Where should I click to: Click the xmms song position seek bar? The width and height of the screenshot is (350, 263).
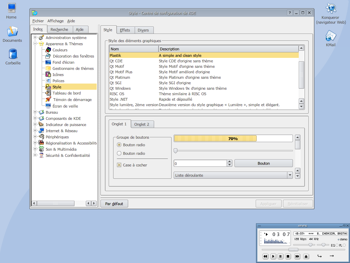click(303, 250)
